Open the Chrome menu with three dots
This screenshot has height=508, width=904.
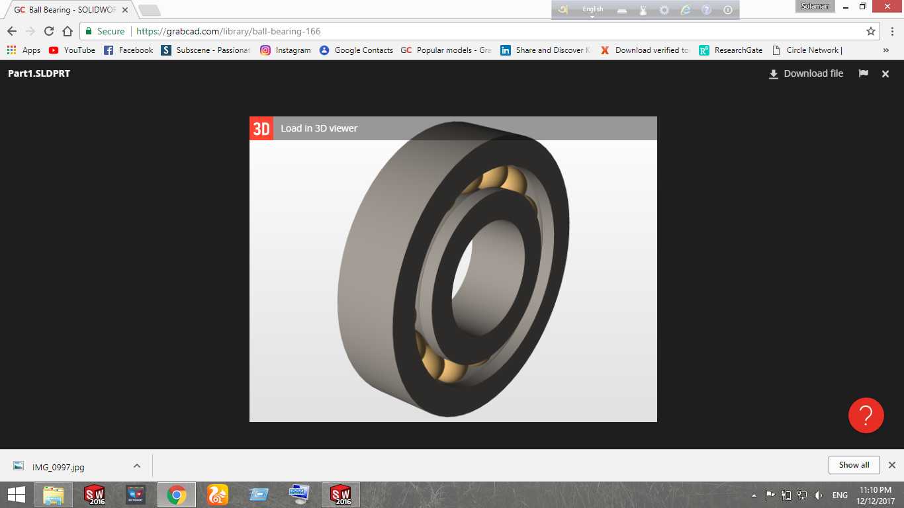[x=891, y=31]
